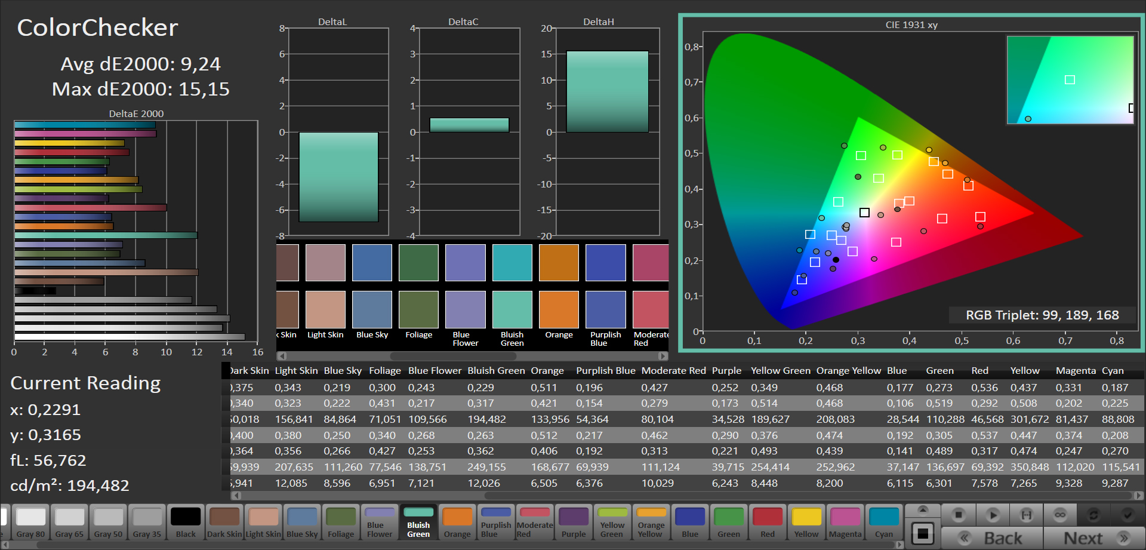1146x550 pixels.
Task: Select the Moderate Red patch button
Action: pos(535,523)
